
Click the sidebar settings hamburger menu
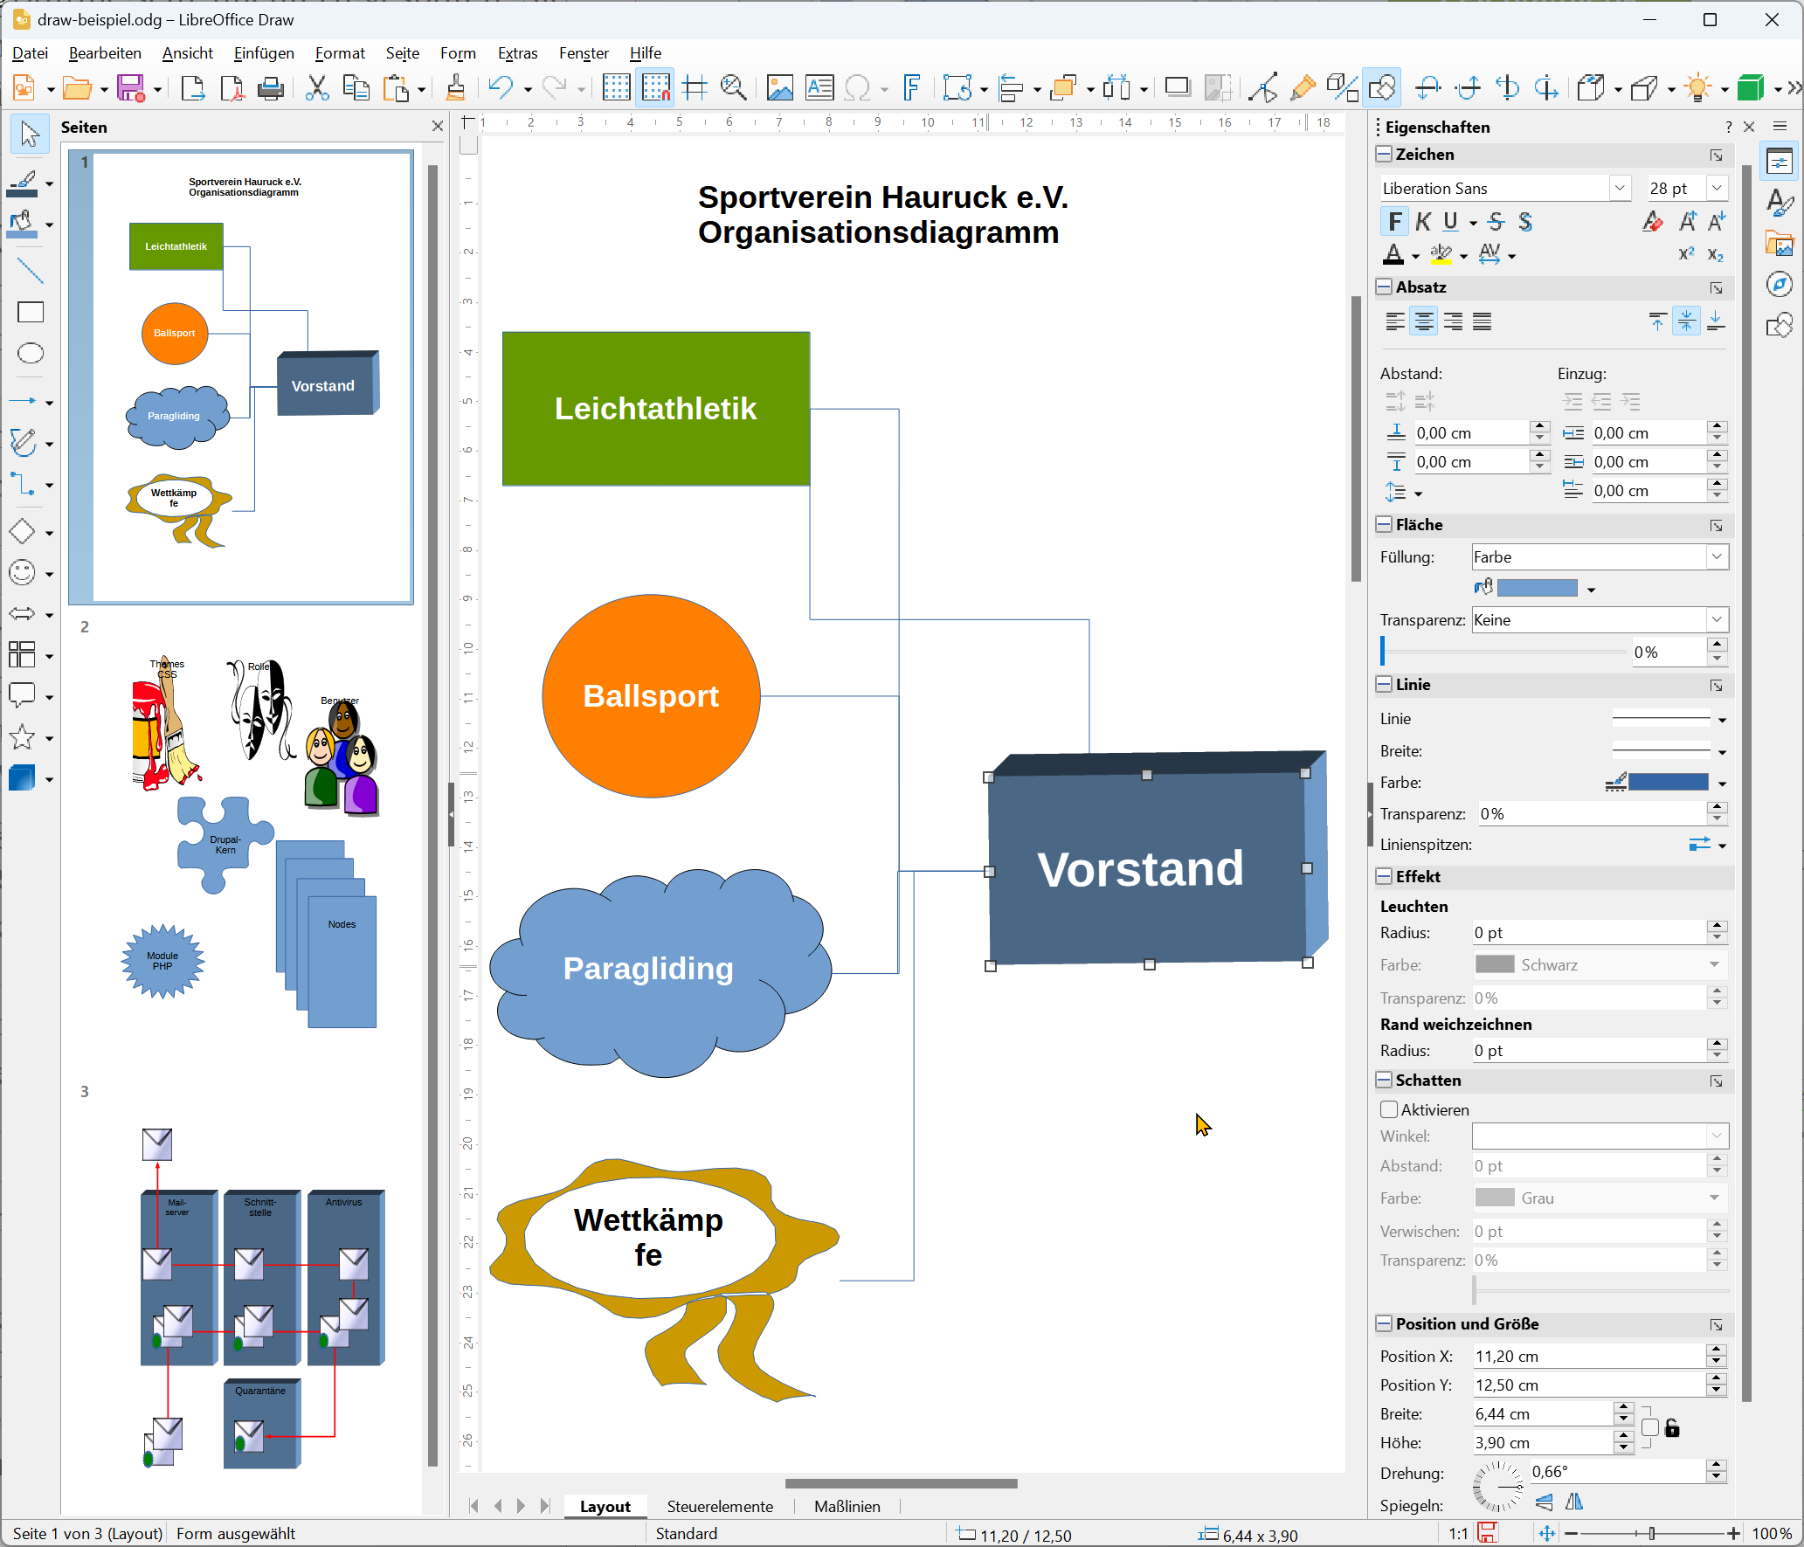[1780, 127]
